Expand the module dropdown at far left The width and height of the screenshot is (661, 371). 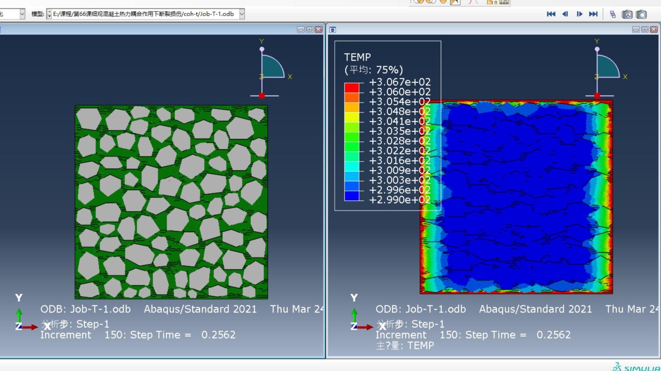click(x=22, y=14)
